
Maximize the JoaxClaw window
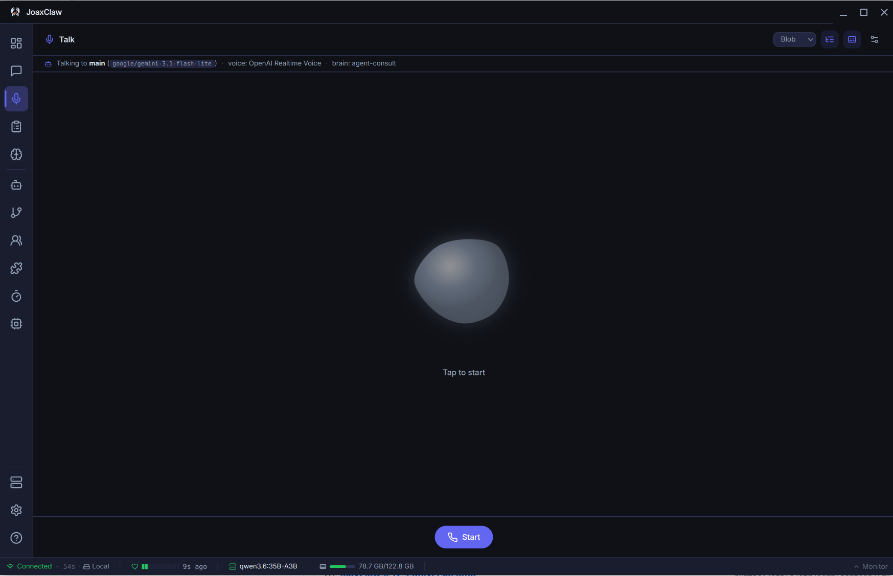pos(864,12)
